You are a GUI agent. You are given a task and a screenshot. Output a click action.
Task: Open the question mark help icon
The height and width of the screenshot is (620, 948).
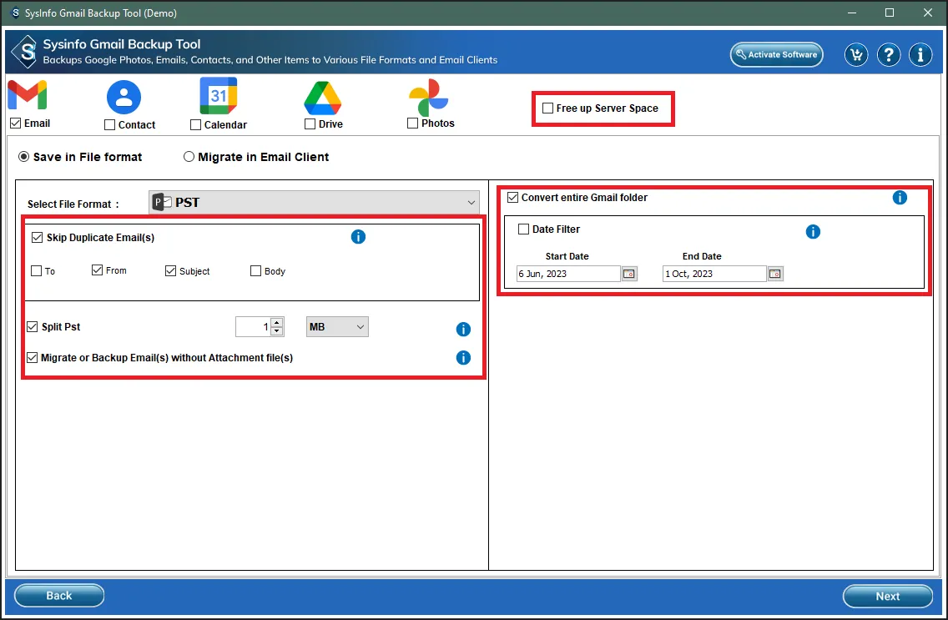[x=888, y=55]
